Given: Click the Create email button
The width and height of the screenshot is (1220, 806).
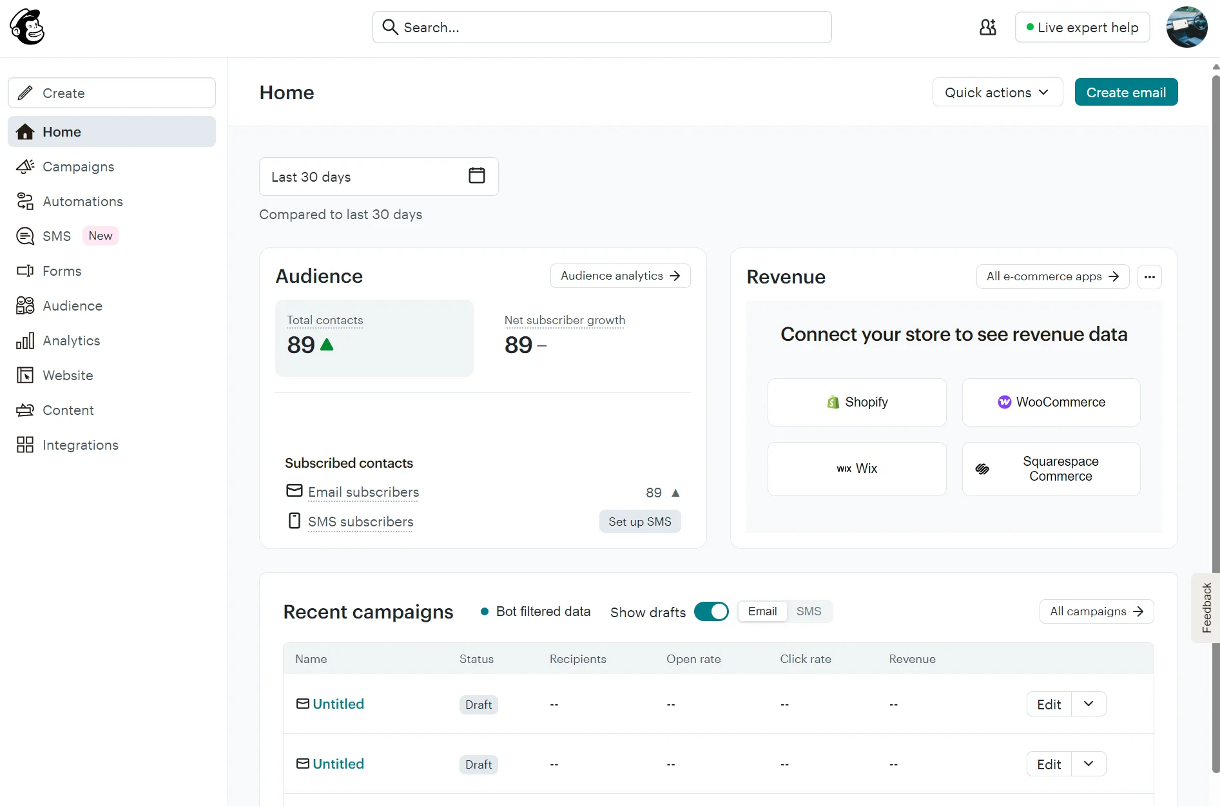Looking at the screenshot, I should (1126, 92).
